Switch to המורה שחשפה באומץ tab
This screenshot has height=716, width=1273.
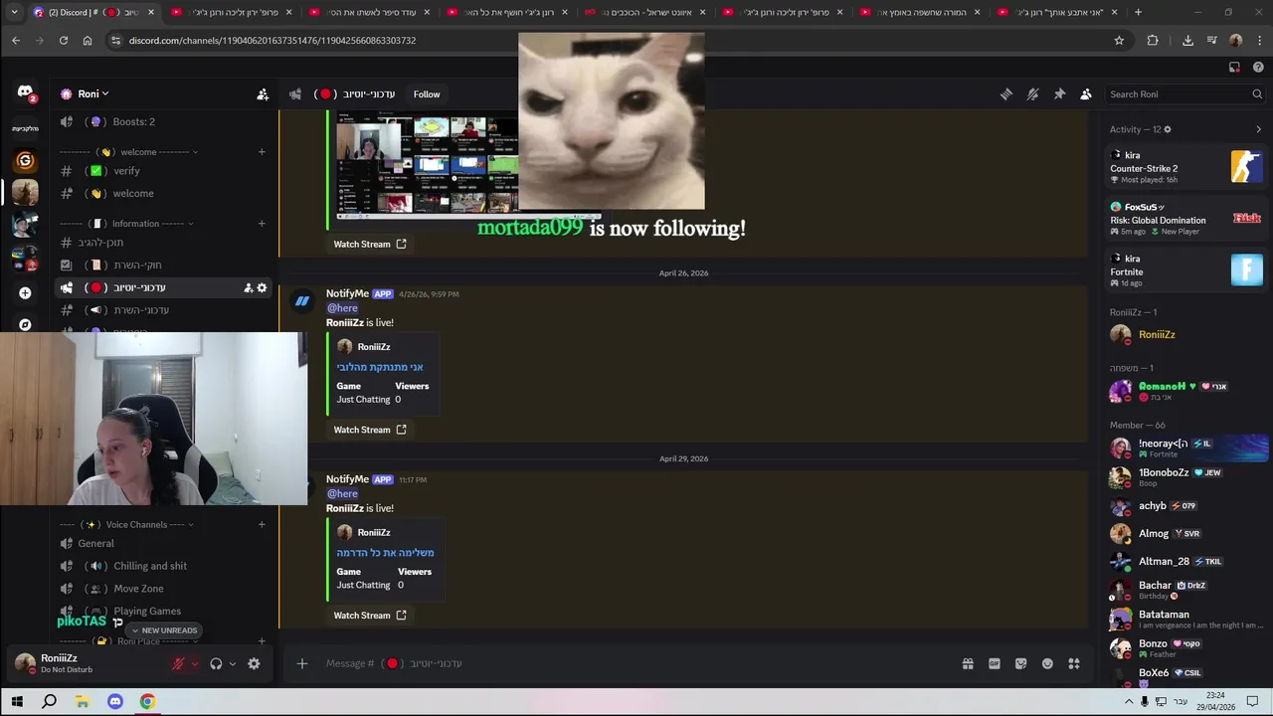click(x=920, y=12)
